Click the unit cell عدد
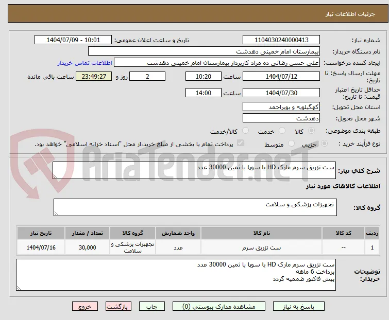This screenshot has height=320, width=389. tap(178, 247)
